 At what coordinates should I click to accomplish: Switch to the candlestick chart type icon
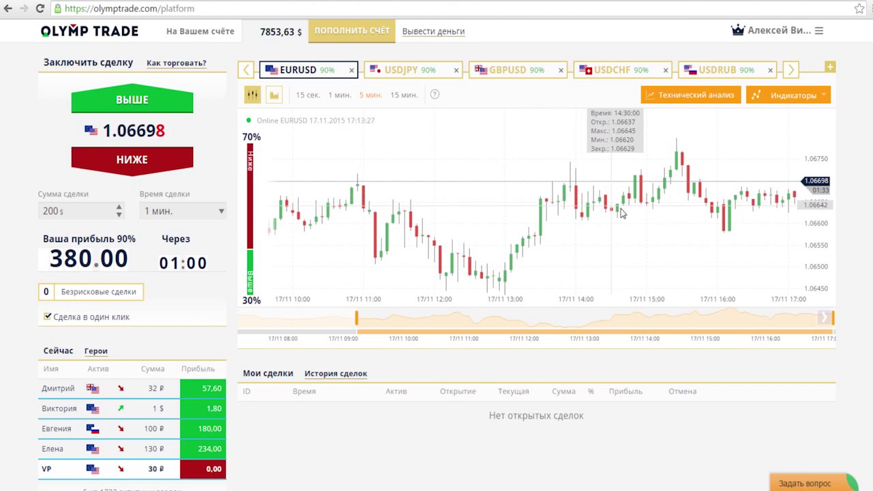pos(252,95)
